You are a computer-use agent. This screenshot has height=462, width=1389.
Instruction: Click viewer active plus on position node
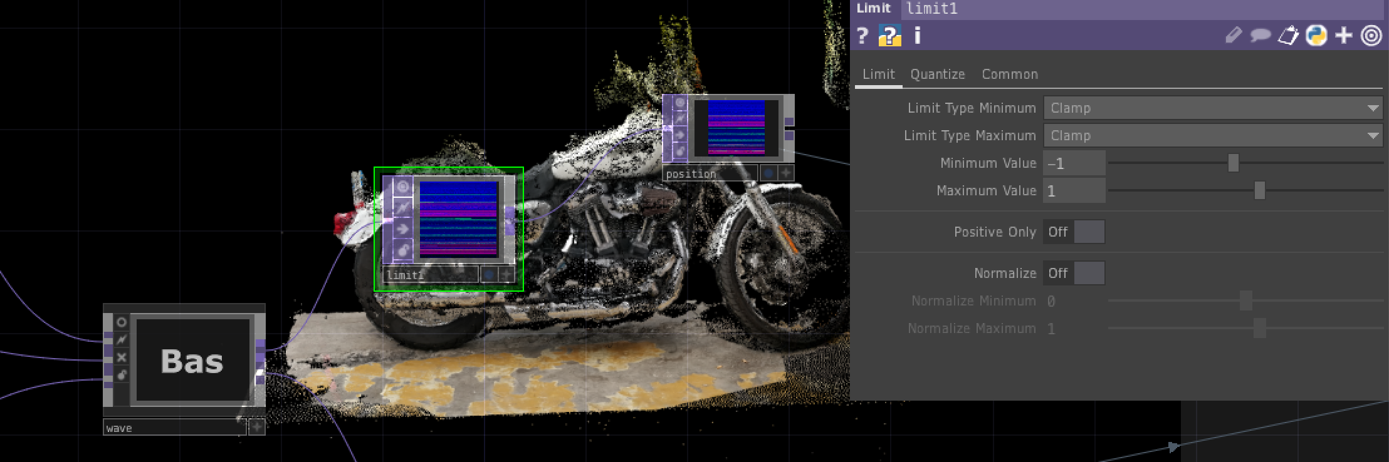point(785,173)
